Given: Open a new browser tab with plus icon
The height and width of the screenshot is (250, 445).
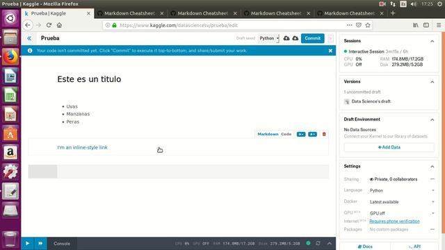Looking at the screenshot, I should point(393,13).
